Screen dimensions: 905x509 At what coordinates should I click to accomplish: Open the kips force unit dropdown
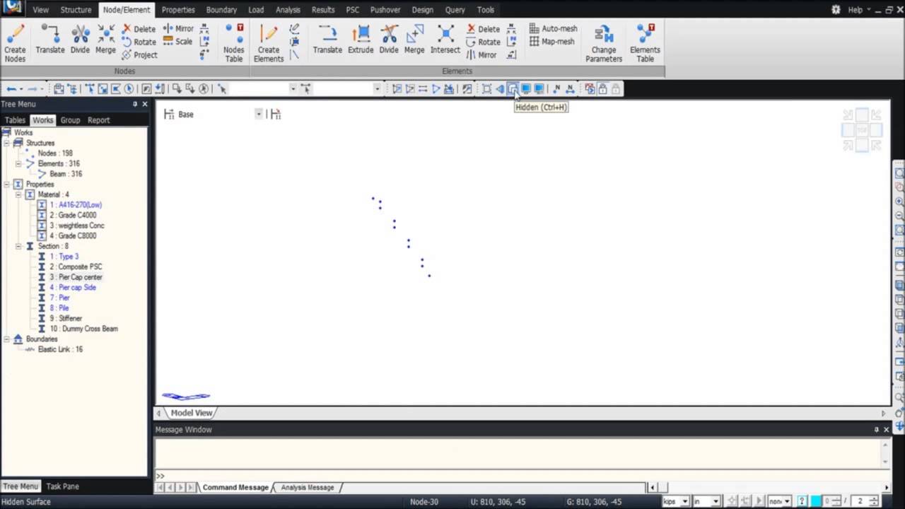tap(684, 501)
